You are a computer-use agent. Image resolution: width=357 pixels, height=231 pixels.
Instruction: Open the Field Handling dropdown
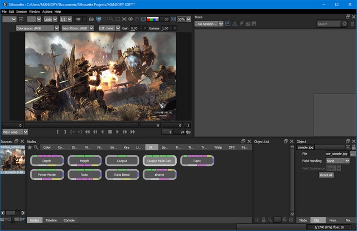tap(337, 161)
